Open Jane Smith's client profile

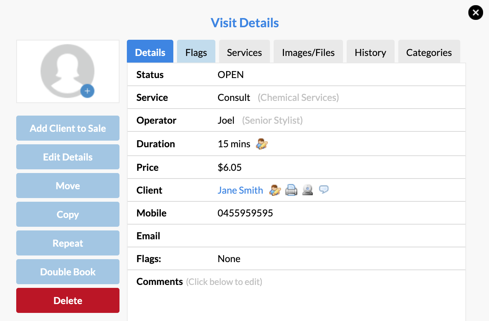pos(240,190)
